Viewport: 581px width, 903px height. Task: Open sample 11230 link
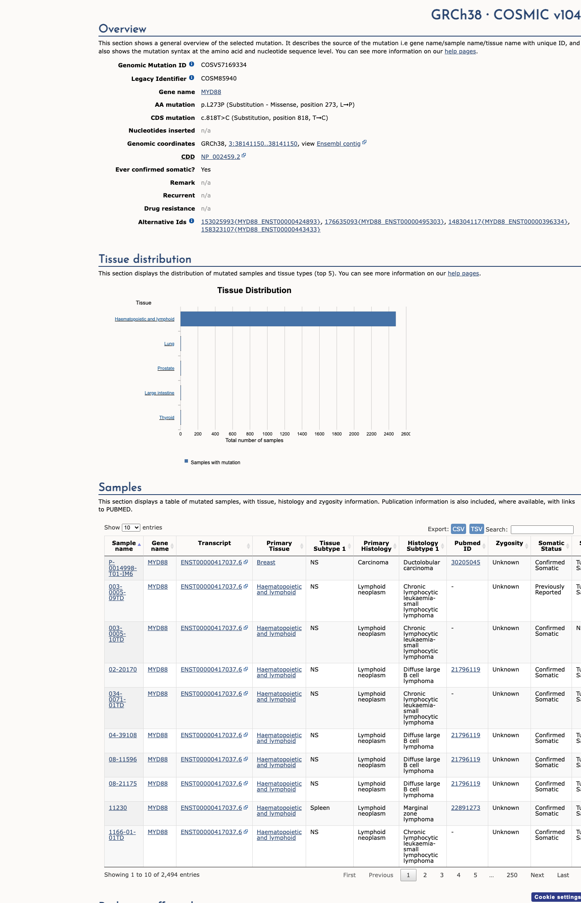click(x=118, y=808)
